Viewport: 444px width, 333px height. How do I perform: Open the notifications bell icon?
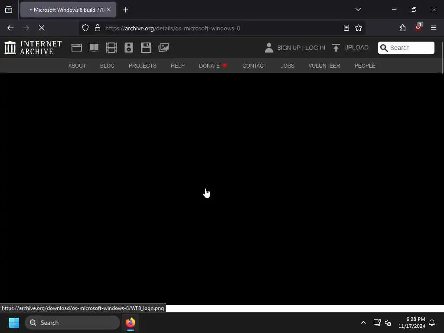[x=432, y=323]
